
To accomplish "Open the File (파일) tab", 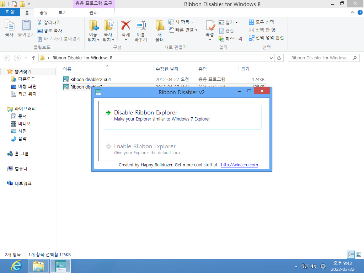I will (x=10, y=12).
